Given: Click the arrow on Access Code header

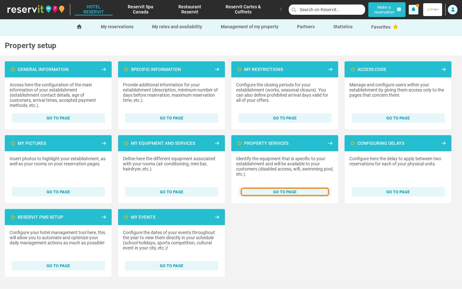Looking at the screenshot, I should [443, 69].
